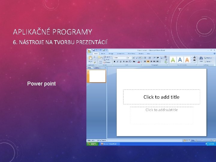Open the Text Direction options
The height and width of the screenshot is (162, 216).
[x=166, y=57]
